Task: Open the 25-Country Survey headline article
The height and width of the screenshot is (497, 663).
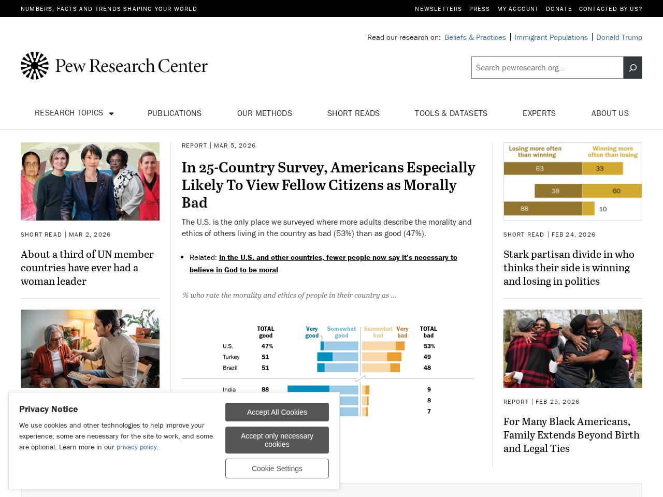Action: tap(328, 185)
